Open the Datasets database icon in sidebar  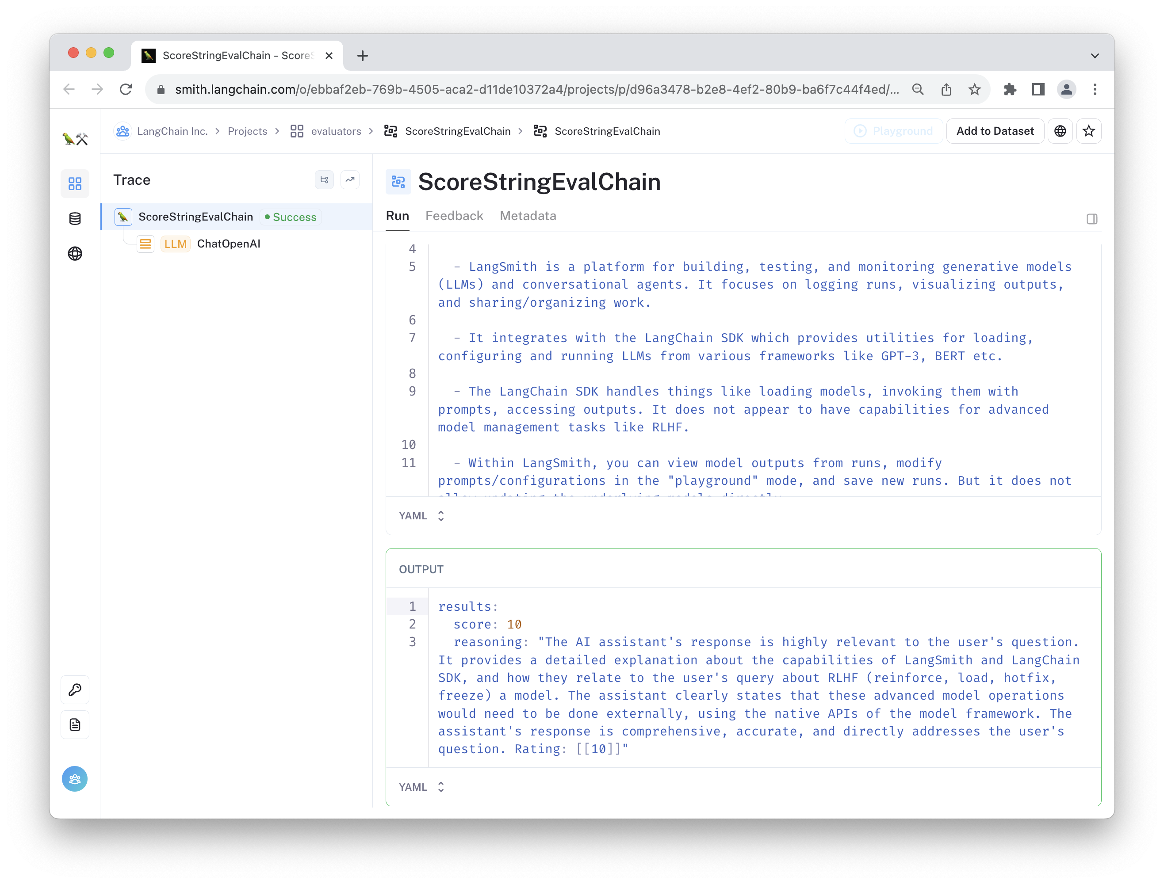click(75, 218)
